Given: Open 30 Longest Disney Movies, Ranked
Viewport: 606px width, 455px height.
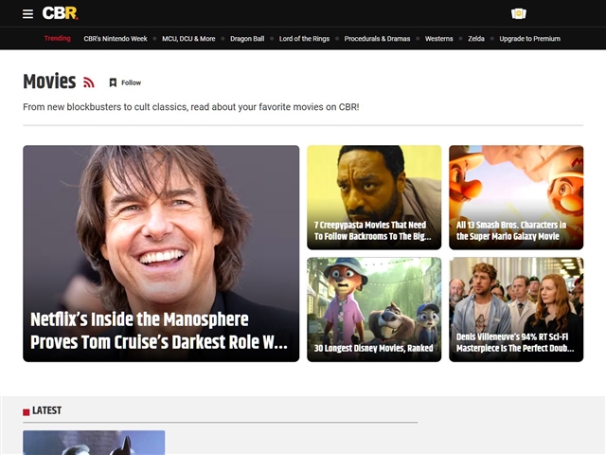Looking at the screenshot, I should (x=374, y=310).
